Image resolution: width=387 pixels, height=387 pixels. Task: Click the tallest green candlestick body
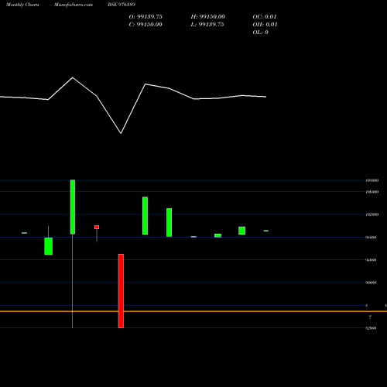pyautogui.click(x=73, y=207)
